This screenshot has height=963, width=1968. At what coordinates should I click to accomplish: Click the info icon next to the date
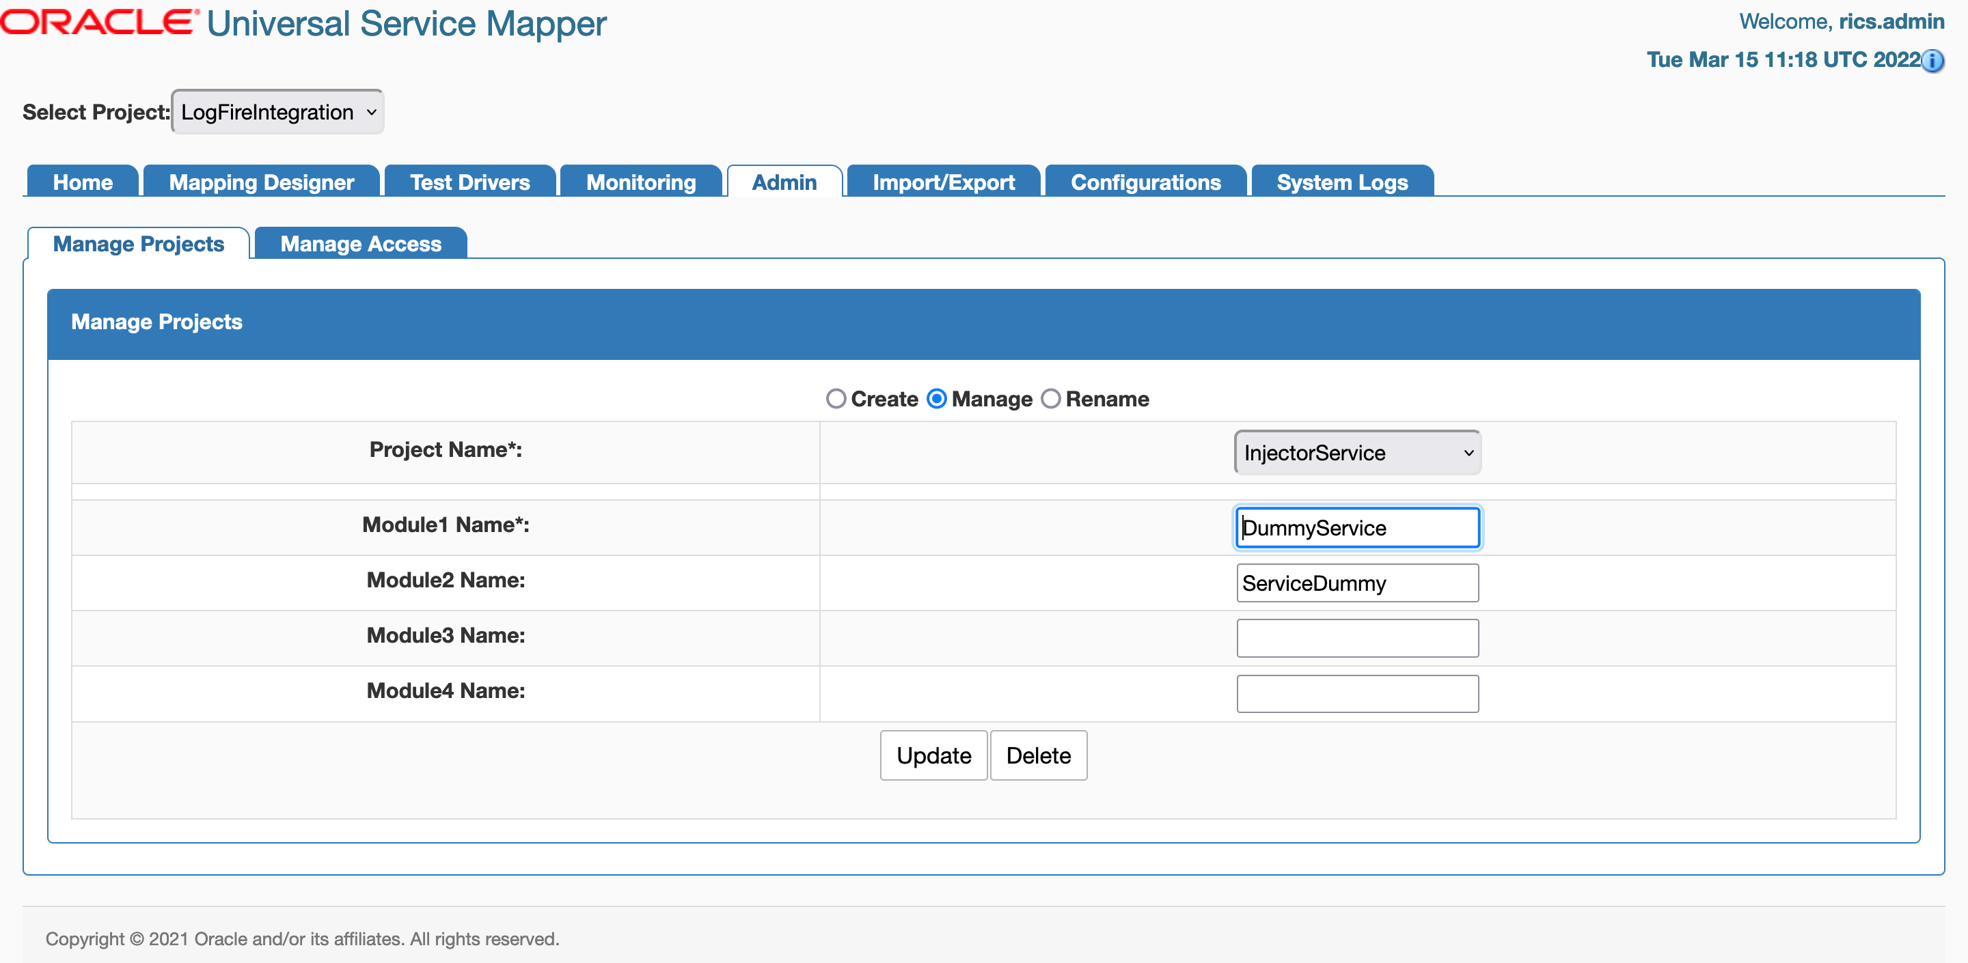click(x=1934, y=62)
